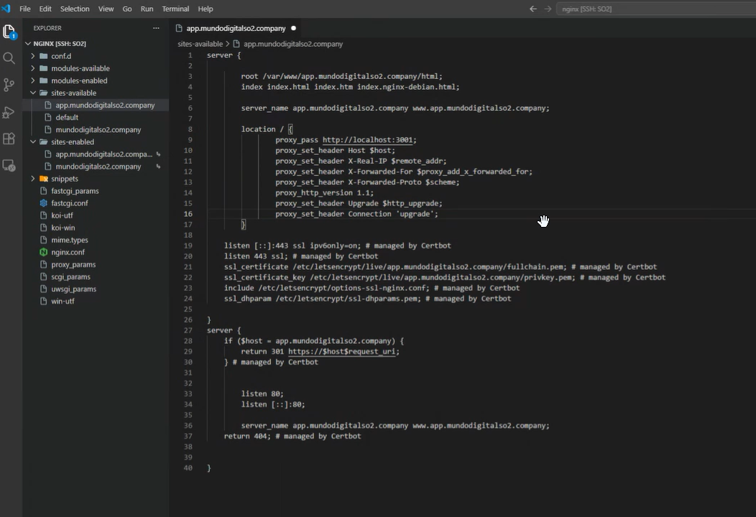Click the fastcgi.conf gear icon
The image size is (756, 517).
point(43,203)
